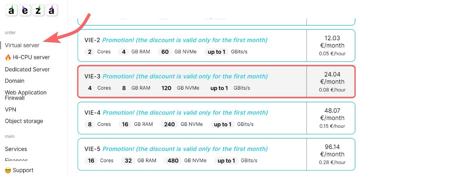The height and width of the screenshot is (176, 459).
Task: Click the 96.14 €/month price
Action: [332, 151]
